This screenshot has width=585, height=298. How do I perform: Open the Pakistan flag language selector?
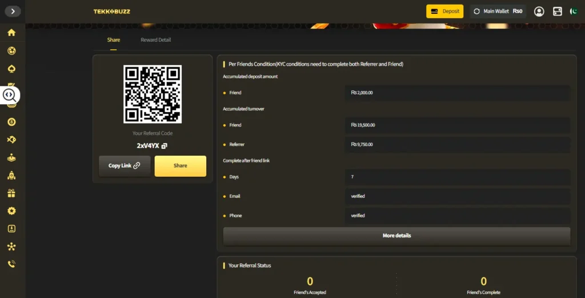(x=574, y=11)
